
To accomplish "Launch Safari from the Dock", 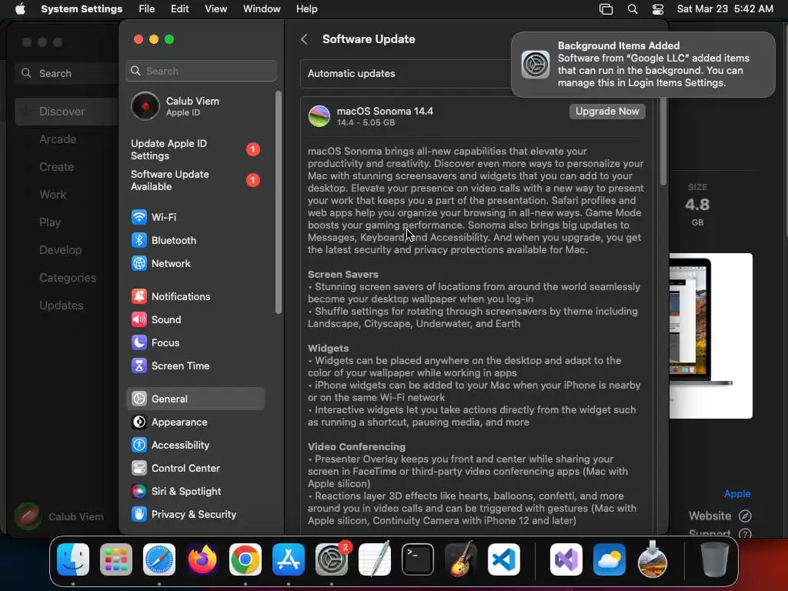I will (x=159, y=559).
